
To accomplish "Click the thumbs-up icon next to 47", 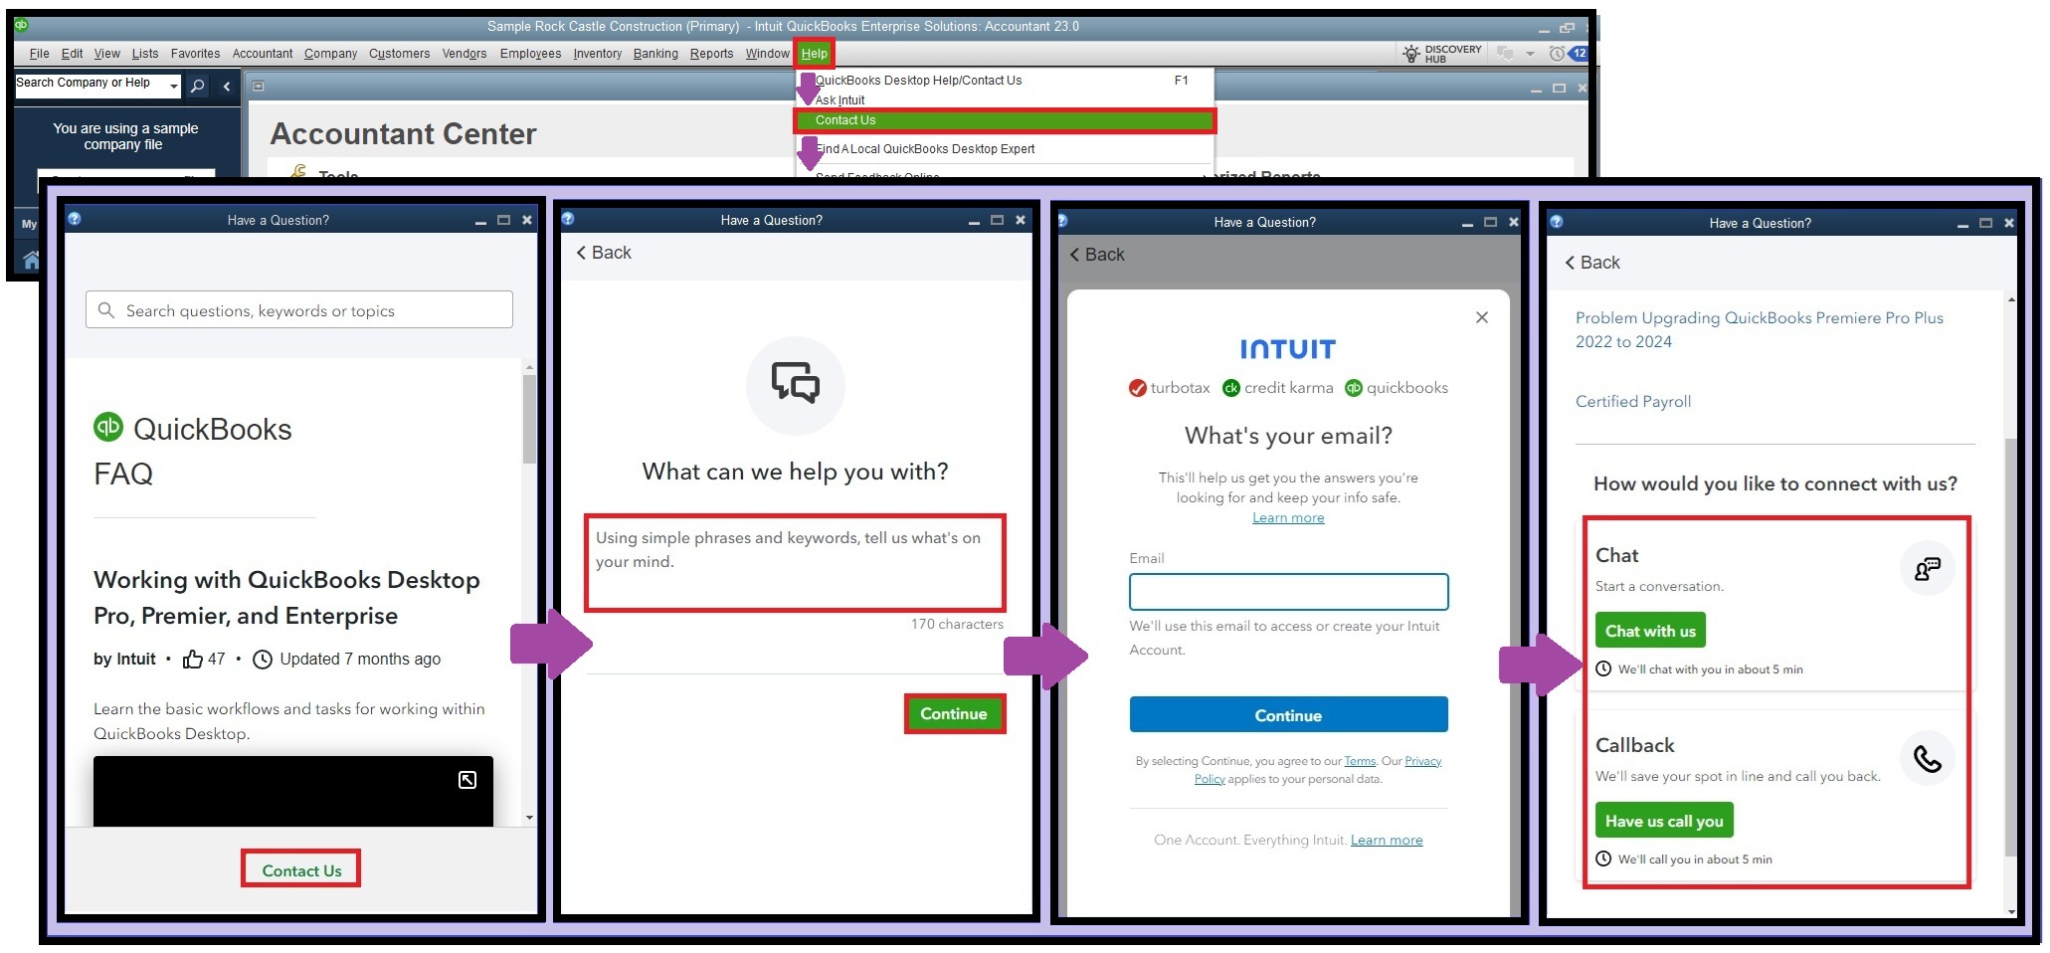I will (193, 660).
